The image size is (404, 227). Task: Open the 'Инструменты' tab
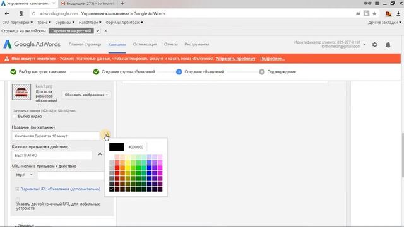[x=196, y=44]
